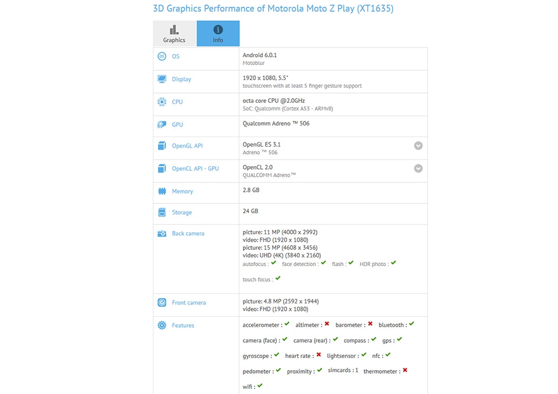Click the CPU chip icon
The image size is (558, 394).
(162, 102)
